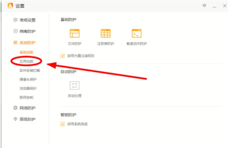
Task: Disable 启用系统免疫 checkbox
Action: [62, 124]
